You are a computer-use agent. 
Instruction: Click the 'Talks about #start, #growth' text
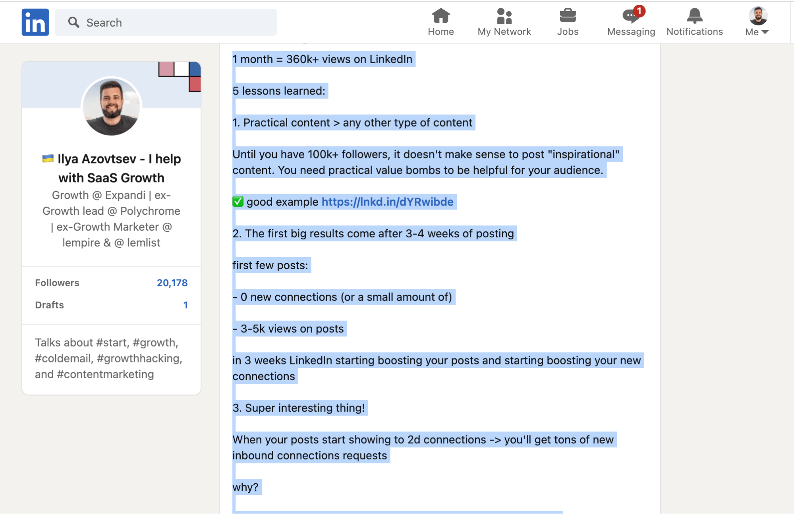pos(108,358)
